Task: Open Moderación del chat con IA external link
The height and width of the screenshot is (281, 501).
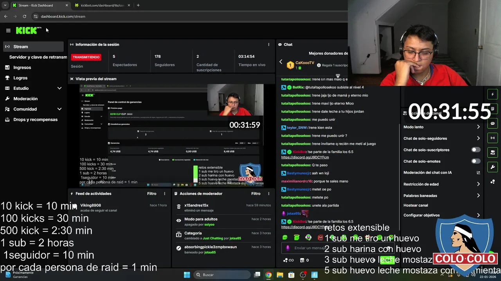Action: pyautogui.click(x=478, y=173)
